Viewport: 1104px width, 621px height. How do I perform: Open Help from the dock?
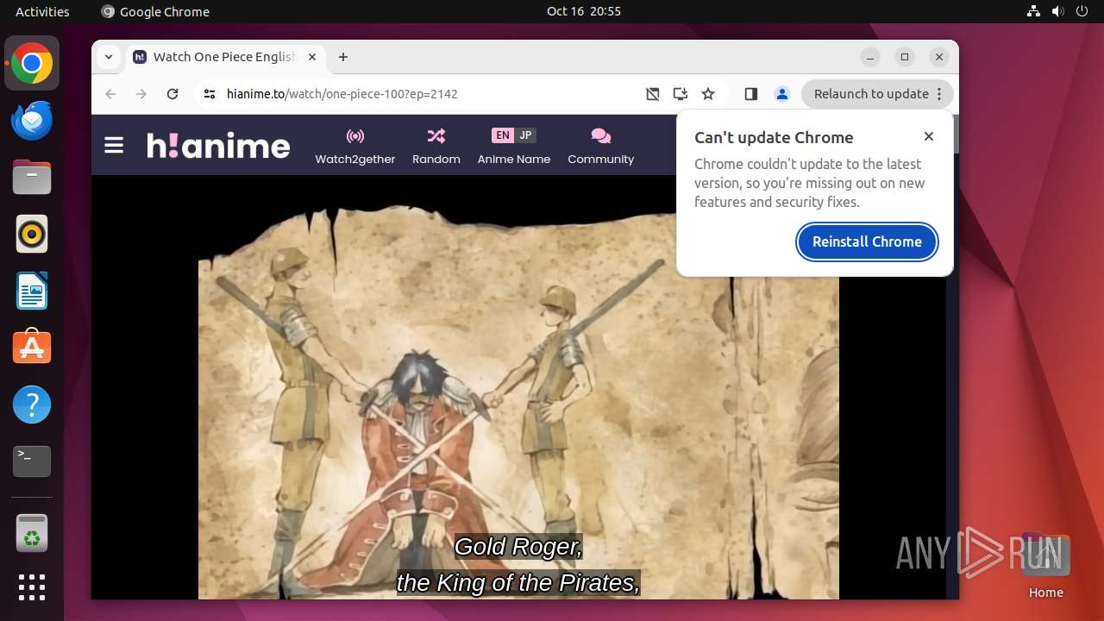32,405
